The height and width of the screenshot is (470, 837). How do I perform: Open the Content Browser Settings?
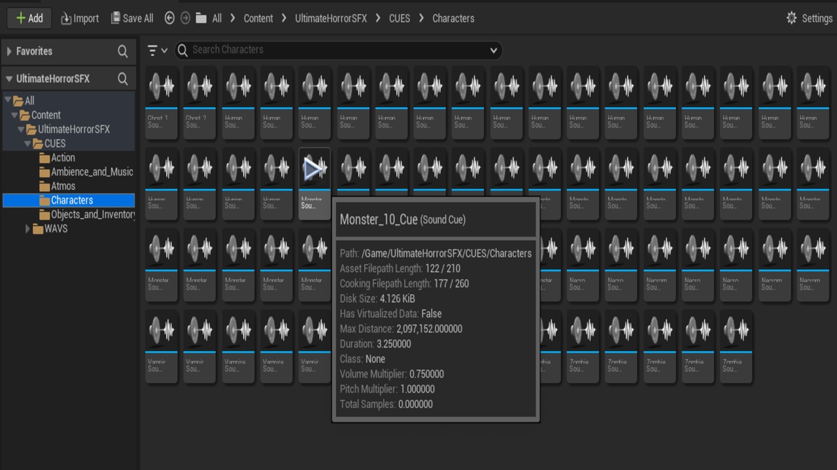click(810, 18)
